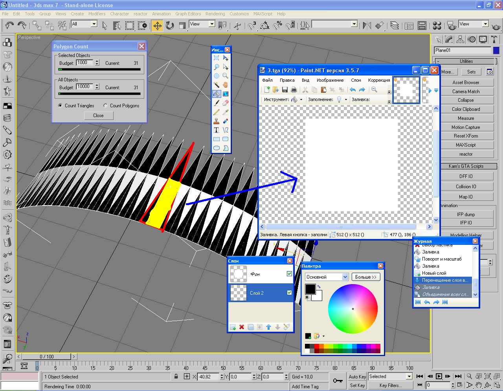Open the Слои menu in Paint.NET

click(x=356, y=80)
